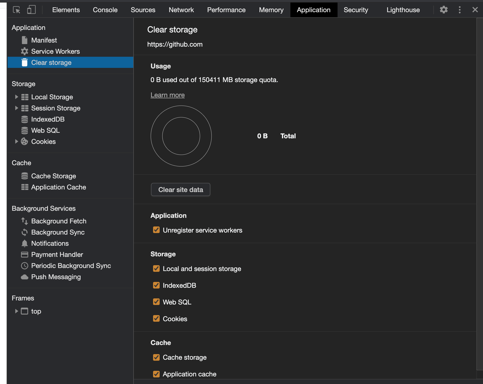Click the Service Workers gear icon
The image size is (483, 384).
(25, 51)
